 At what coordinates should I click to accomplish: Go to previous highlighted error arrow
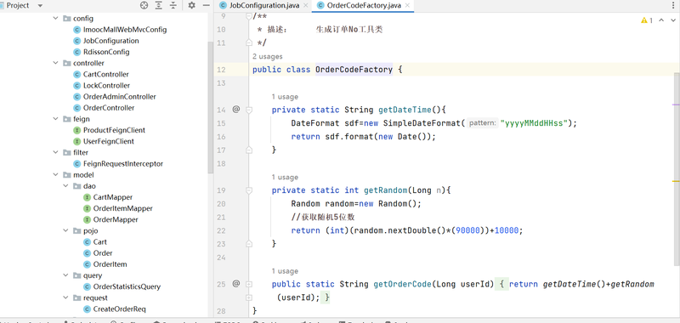[661, 20]
